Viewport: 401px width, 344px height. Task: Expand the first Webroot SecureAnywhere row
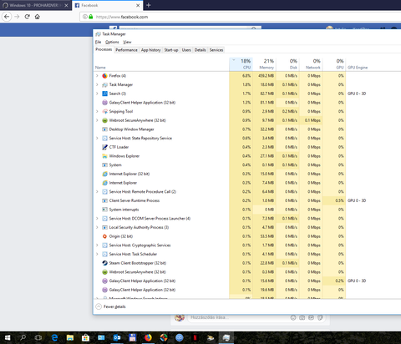tap(97, 120)
